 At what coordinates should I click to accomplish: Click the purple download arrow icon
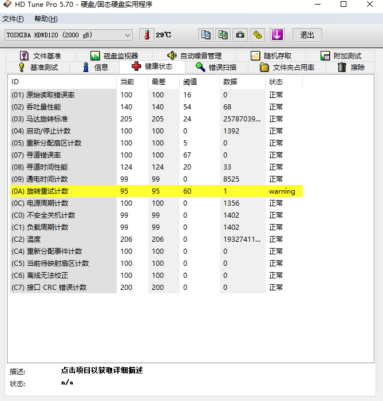277,35
